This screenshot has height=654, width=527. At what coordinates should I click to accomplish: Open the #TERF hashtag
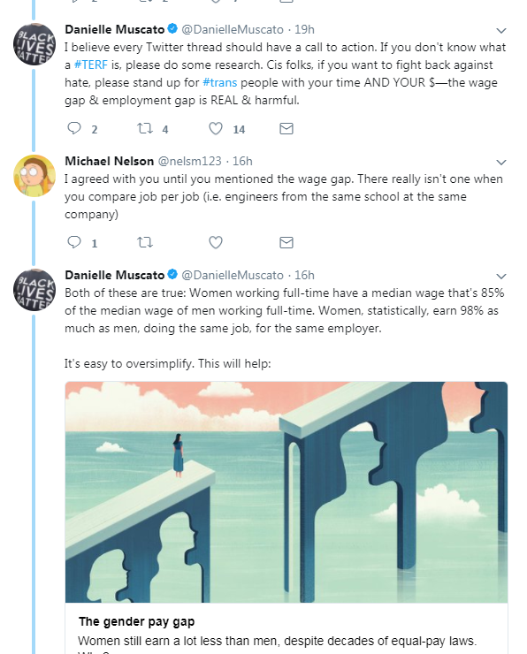coord(90,65)
